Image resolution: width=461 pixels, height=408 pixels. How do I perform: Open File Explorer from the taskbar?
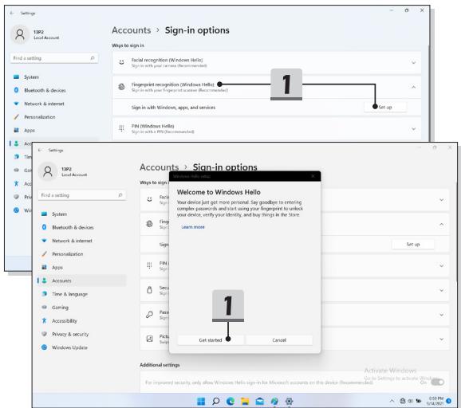tap(245, 401)
